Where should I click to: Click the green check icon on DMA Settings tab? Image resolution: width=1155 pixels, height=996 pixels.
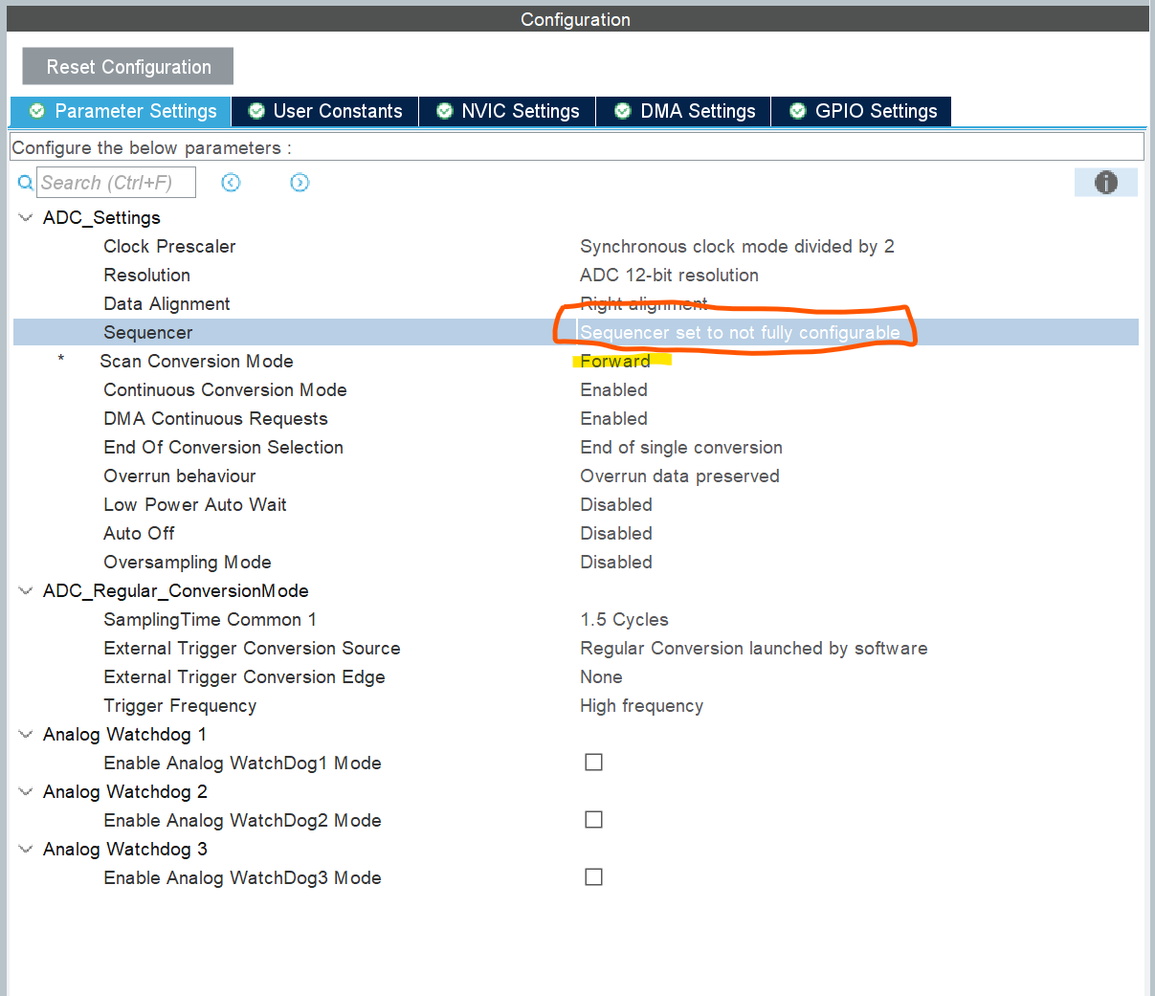(x=625, y=111)
